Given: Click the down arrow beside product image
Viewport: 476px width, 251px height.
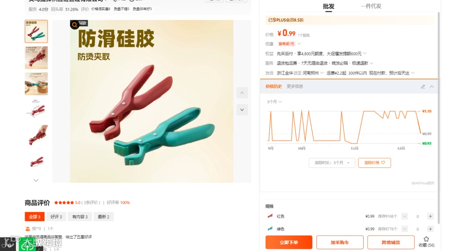Looking at the screenshot, I should click(242, 110).
